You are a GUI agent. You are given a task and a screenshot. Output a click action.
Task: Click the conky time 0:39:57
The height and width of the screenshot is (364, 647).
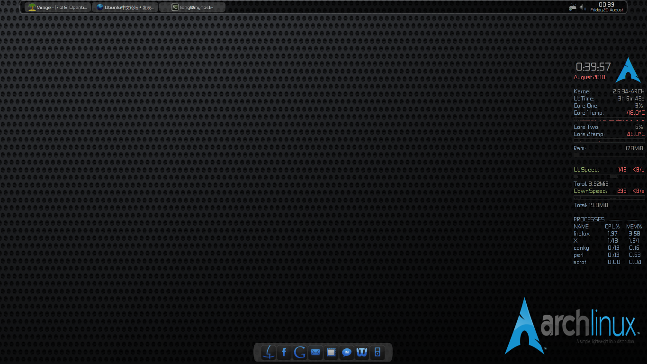pyautogui.click(x=593, y=67)
